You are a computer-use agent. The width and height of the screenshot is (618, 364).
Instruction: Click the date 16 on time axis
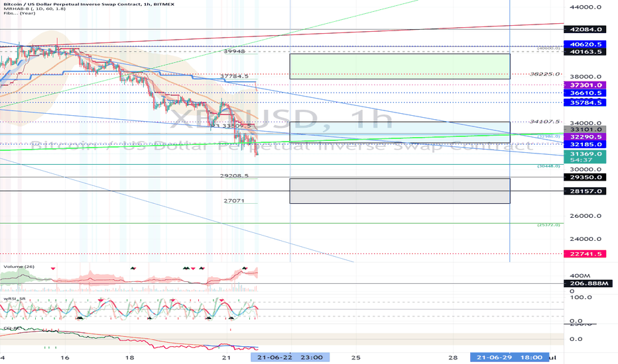(x=65, y=357)
